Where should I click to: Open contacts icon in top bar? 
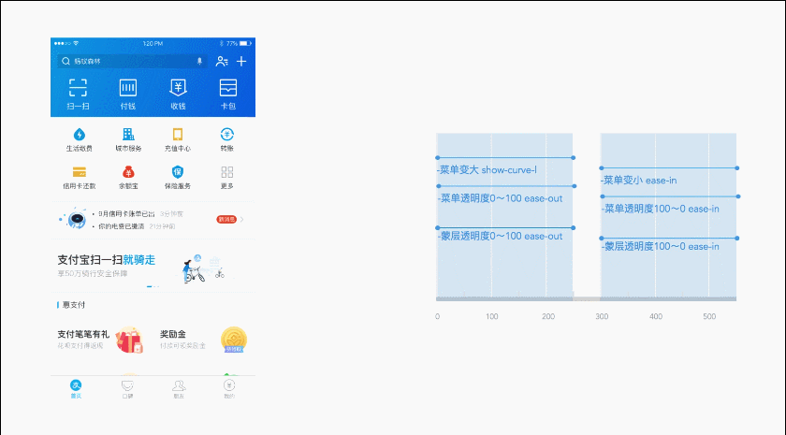coord(222,61)
